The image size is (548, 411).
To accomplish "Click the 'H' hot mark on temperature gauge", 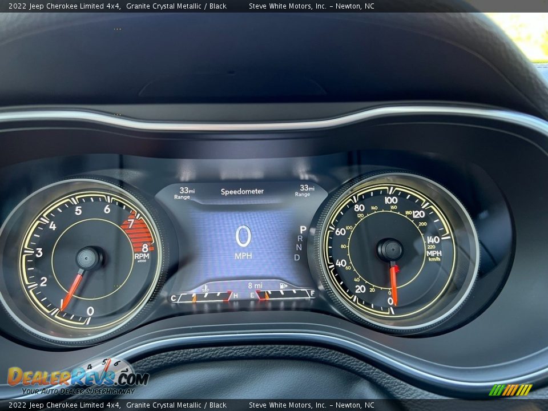I will [236, 296].
